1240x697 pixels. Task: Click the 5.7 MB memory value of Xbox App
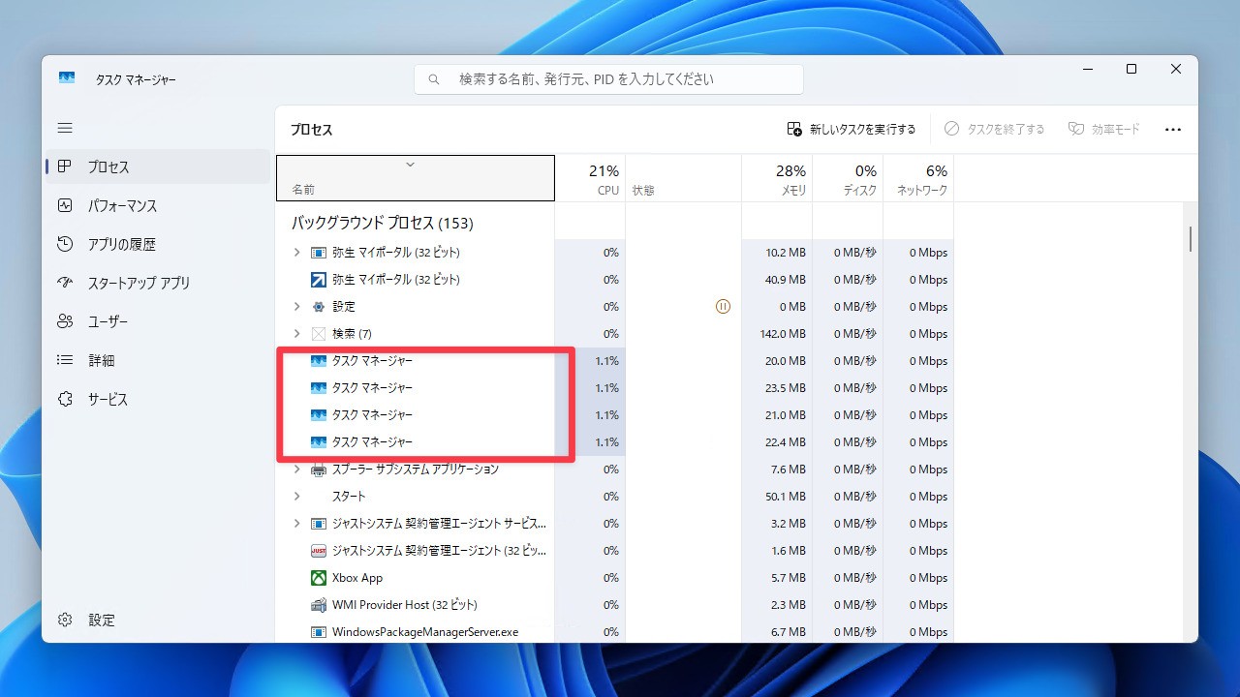coord(789,578)
